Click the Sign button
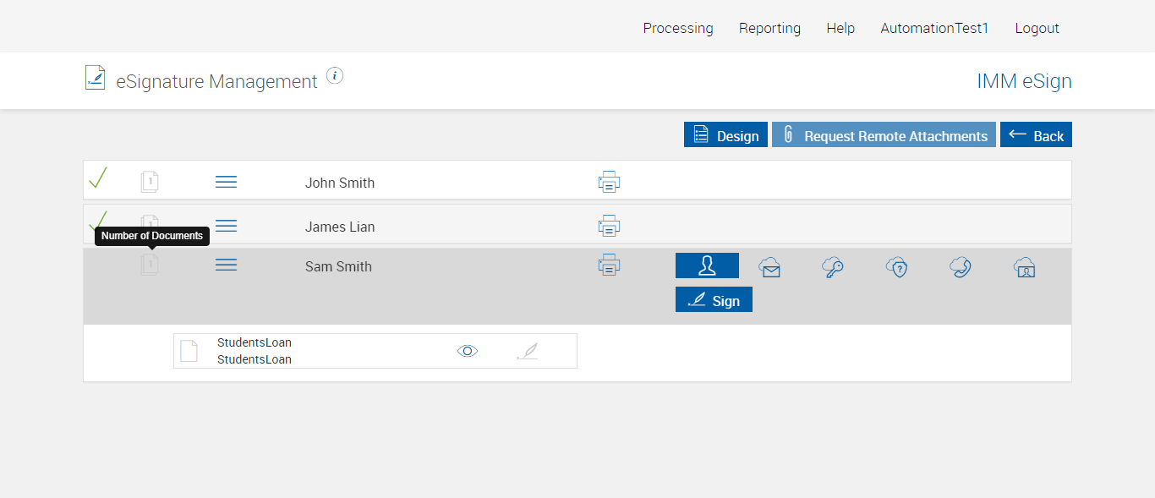 [714, 300]
